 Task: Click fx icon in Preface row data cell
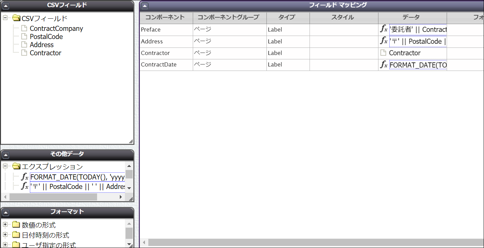384,30
